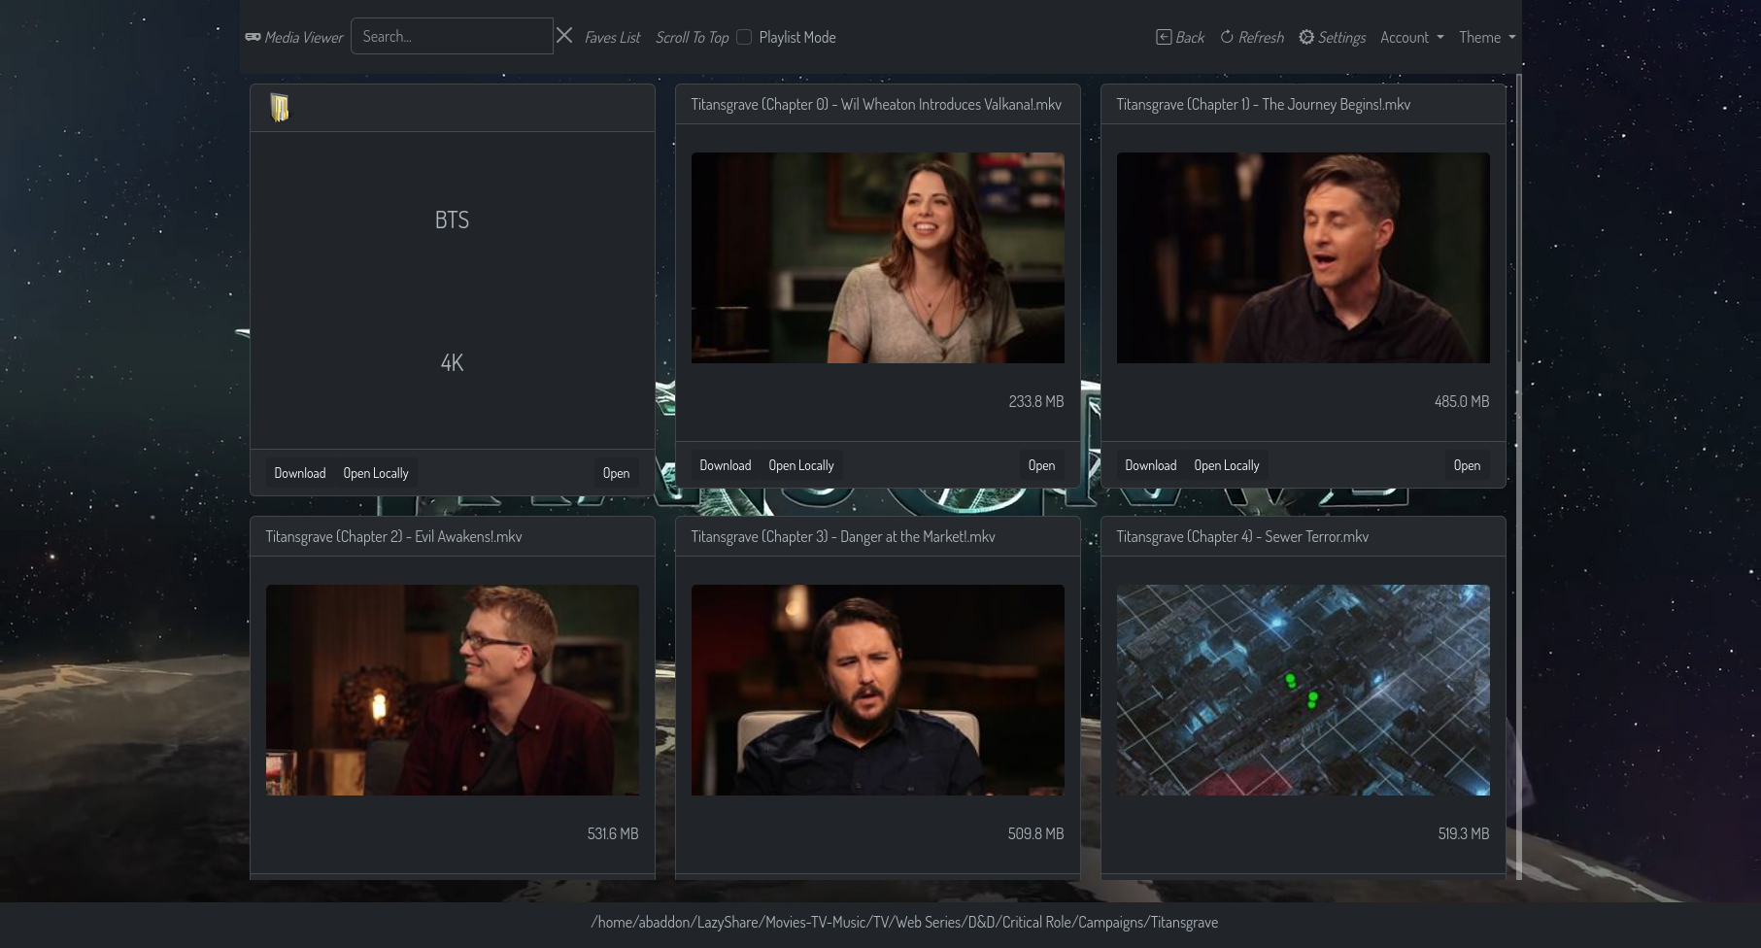Click the 519.3 MB size label
Viewport: 1761px width, 948px height.
[1464, 833]
